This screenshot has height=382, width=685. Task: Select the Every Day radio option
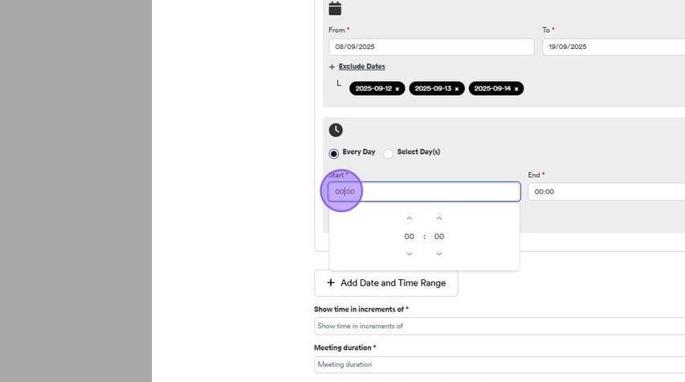[334, 153]
